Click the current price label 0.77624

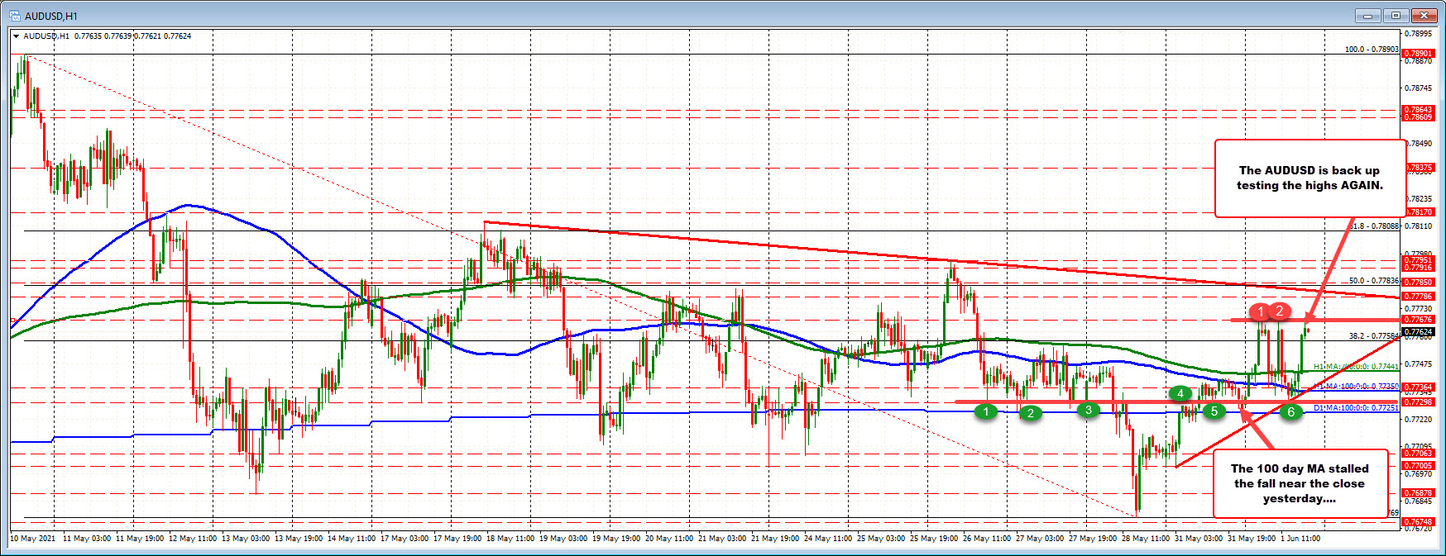point(1419,331)
